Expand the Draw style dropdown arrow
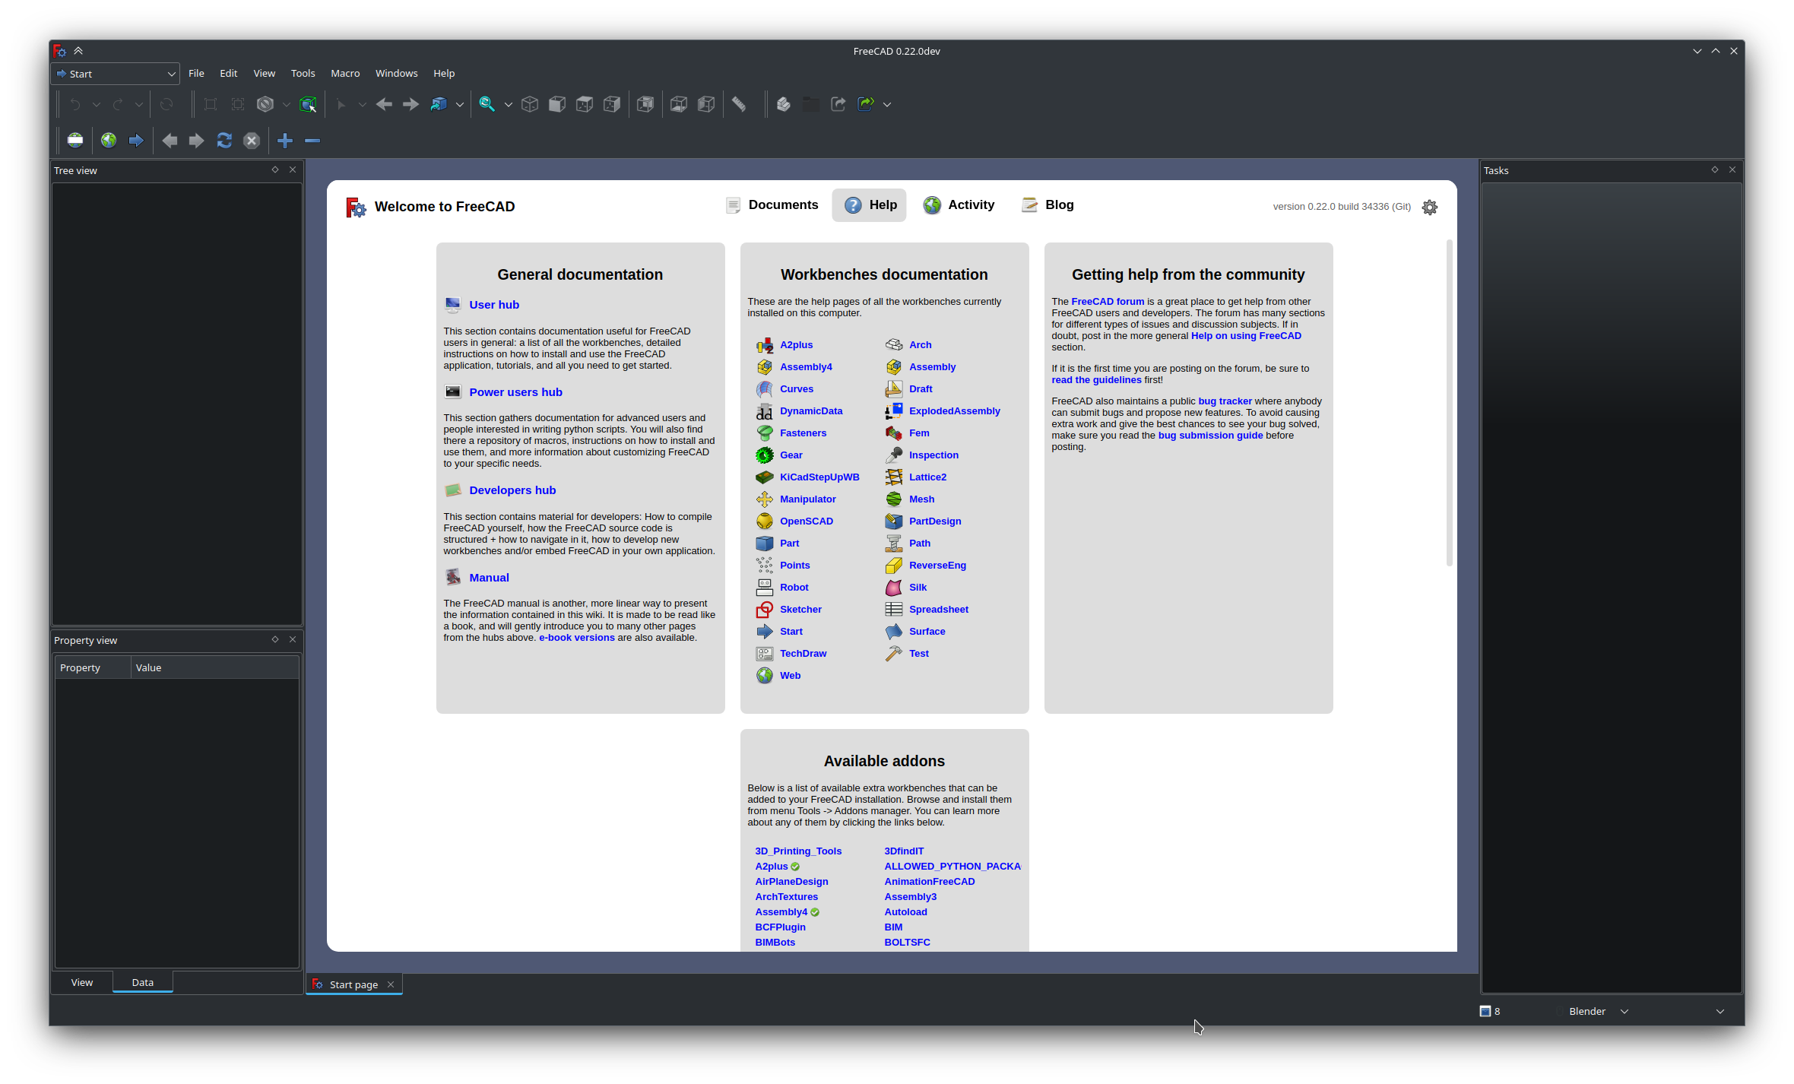Viewport: 1794px width, 1084px height. tap(286, 105)
